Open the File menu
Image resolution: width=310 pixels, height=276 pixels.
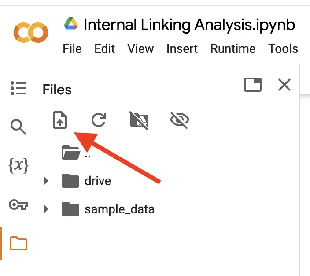coord(72,48)
